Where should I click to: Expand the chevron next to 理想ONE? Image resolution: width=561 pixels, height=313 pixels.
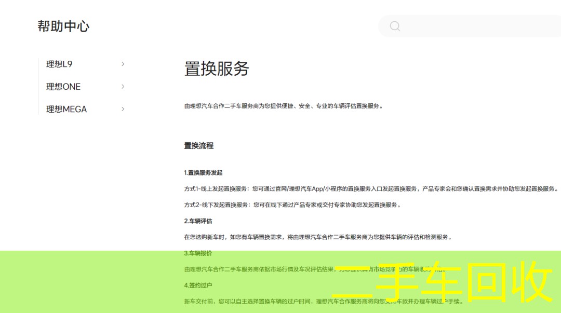click(x=123, y=87)
